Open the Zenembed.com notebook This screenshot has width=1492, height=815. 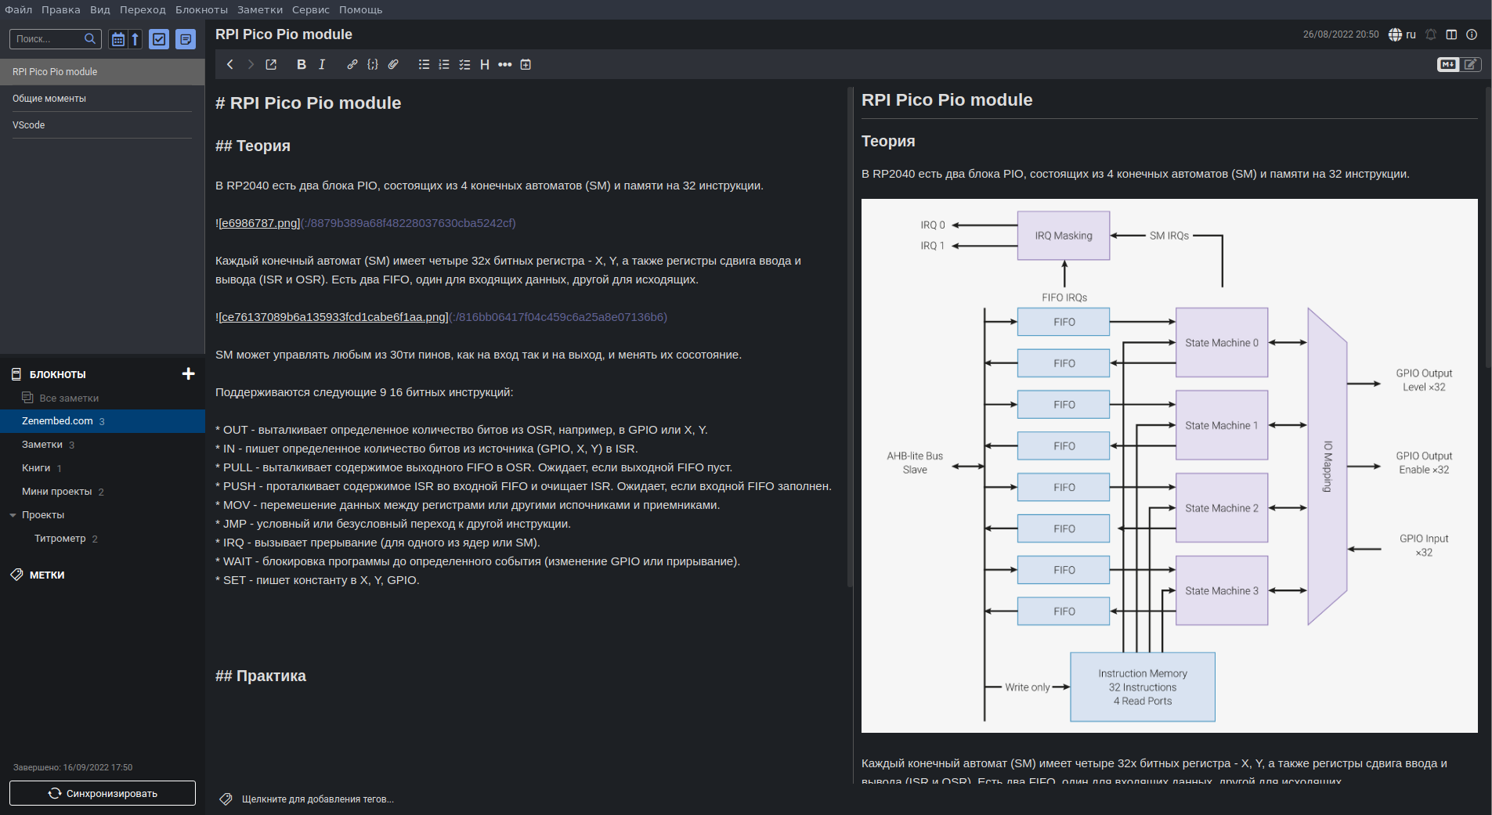[x=103, y=421]
